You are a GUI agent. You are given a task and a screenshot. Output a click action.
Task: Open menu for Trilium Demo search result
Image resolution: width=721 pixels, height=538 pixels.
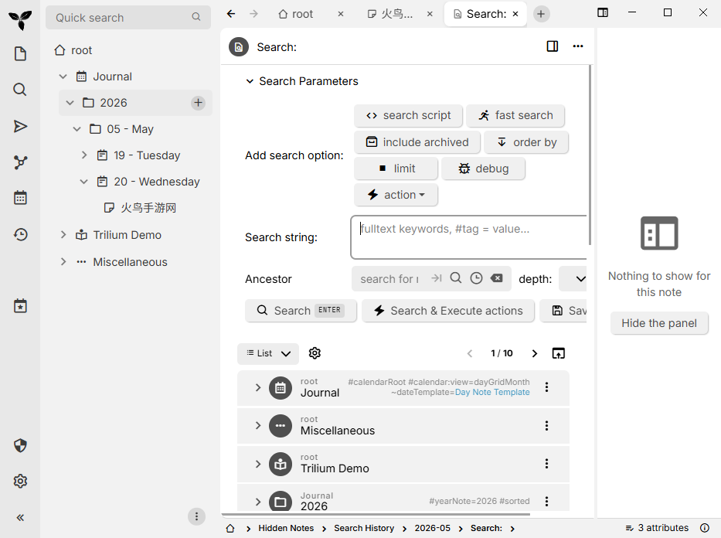tap(546, 464)
